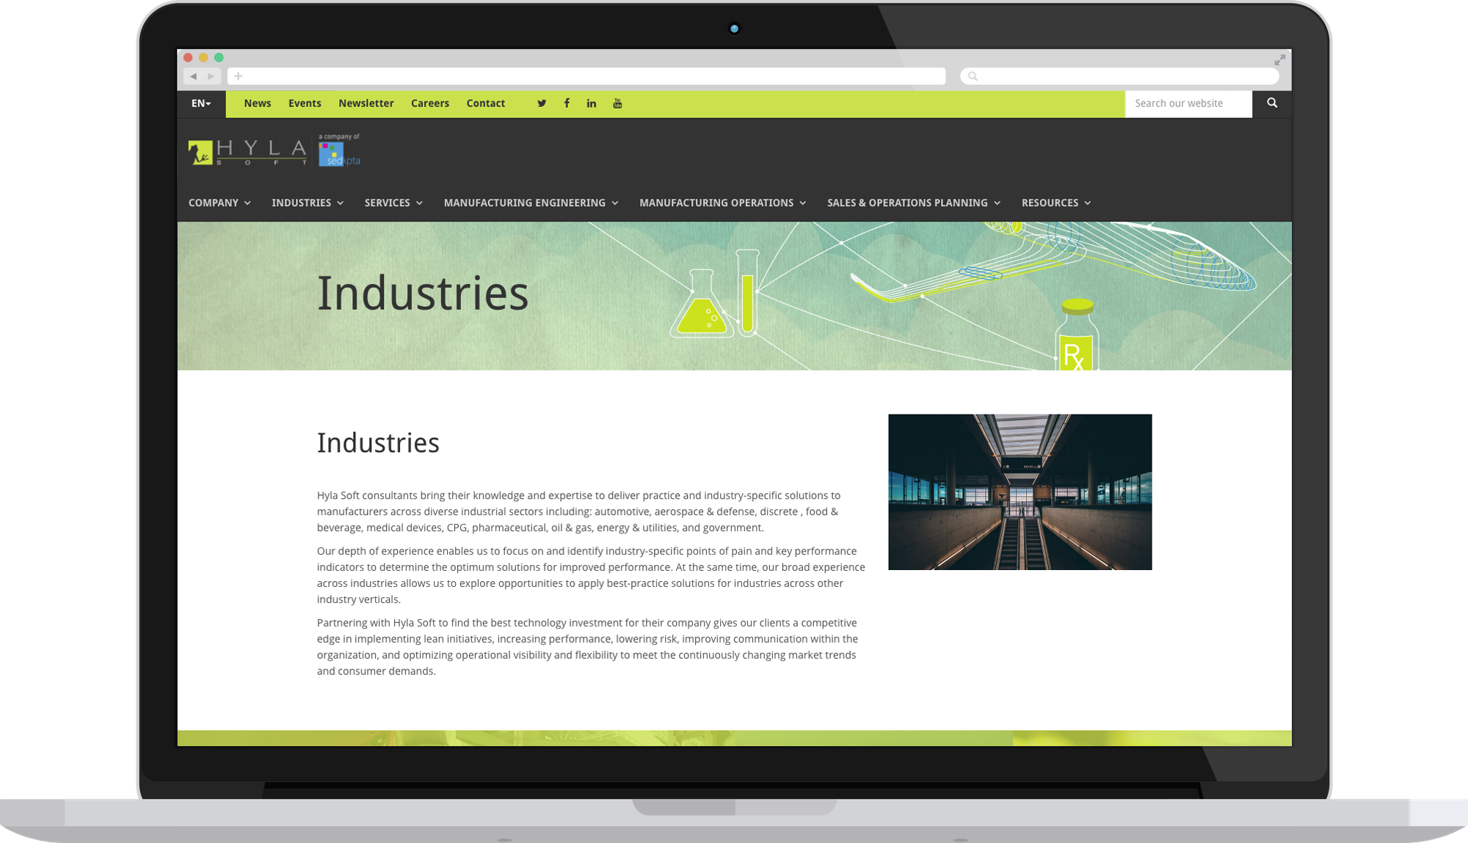This screenshot has width=1468, height=843.
Task: Expand the Industries navigation menu
Action: pyautogui.click(x=308, y=203)
